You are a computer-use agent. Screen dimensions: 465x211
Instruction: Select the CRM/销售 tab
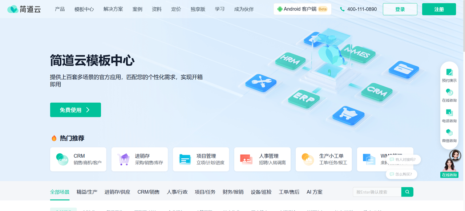click(148, 192)
